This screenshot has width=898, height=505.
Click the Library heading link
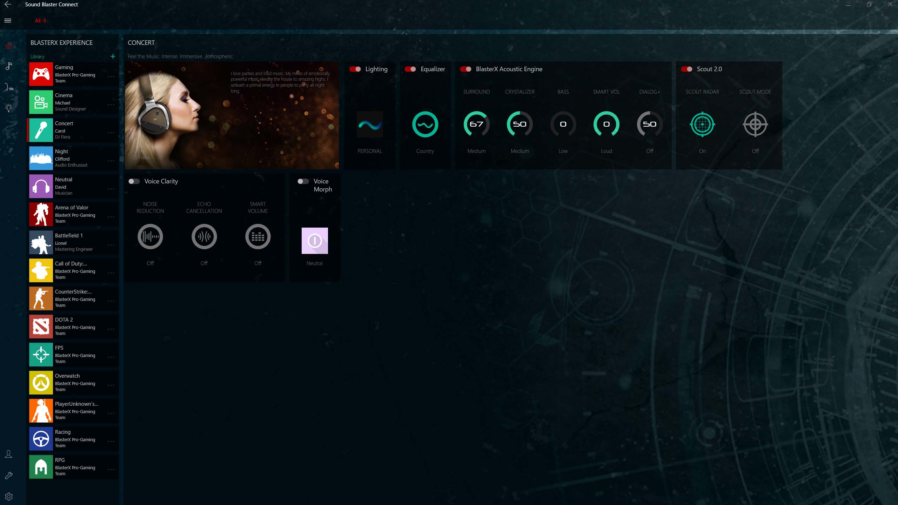(37, 56)
